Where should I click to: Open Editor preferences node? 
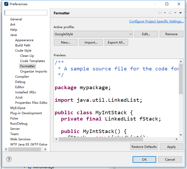[20, 87]
